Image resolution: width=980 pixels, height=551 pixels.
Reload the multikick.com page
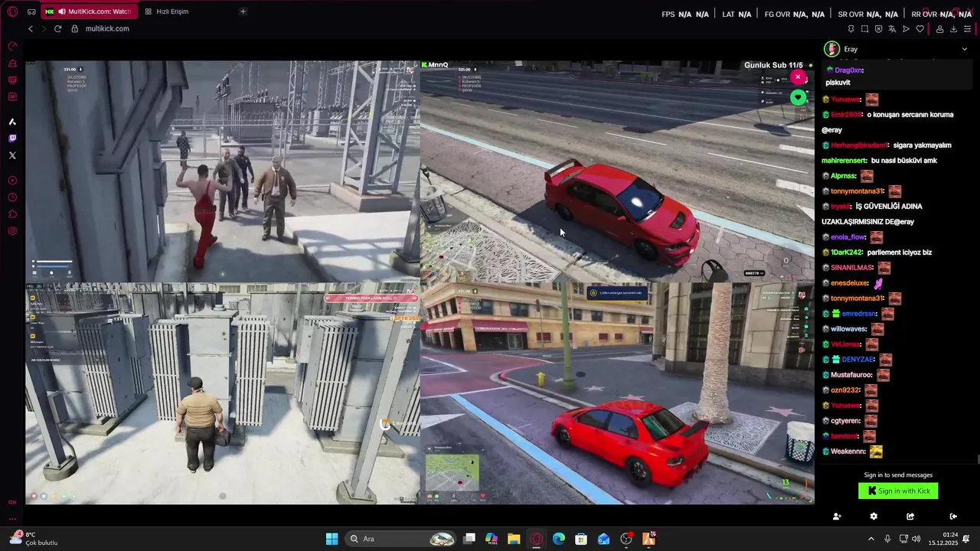(x=57, y=28)
